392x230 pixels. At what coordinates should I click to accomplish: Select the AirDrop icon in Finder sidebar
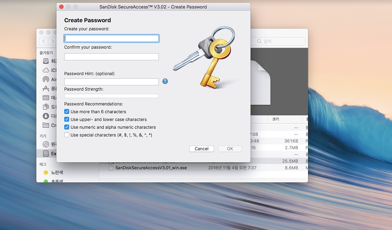click(x=46, y=79)
